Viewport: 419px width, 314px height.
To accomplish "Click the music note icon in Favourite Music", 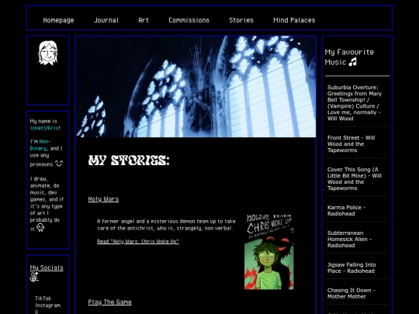I will 353,62.
